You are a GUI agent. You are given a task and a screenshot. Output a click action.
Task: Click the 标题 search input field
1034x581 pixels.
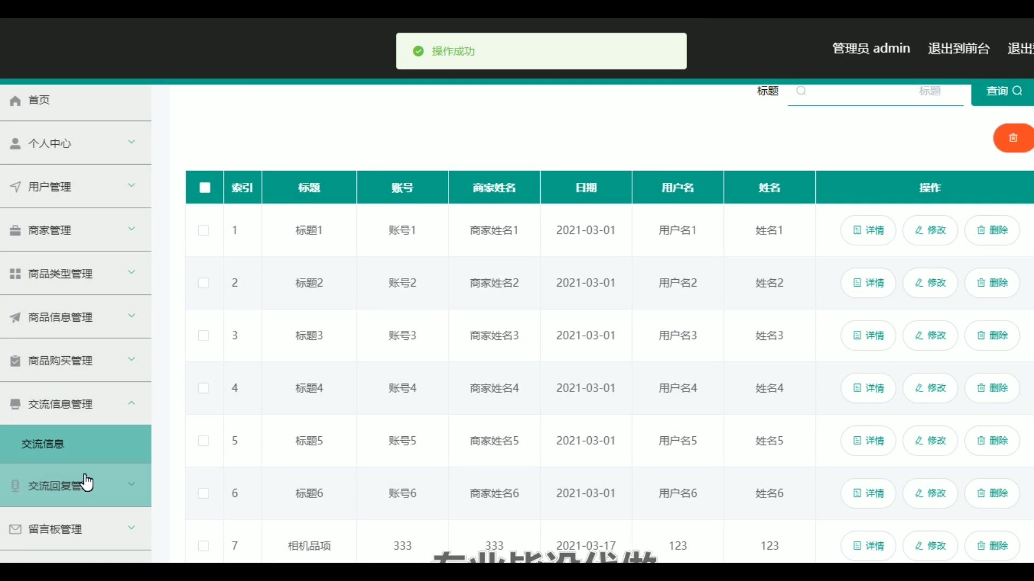coord(875,91)
